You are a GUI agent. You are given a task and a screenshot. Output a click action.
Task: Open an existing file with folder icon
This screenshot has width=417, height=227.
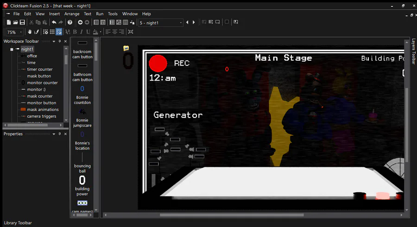point(15,22)
